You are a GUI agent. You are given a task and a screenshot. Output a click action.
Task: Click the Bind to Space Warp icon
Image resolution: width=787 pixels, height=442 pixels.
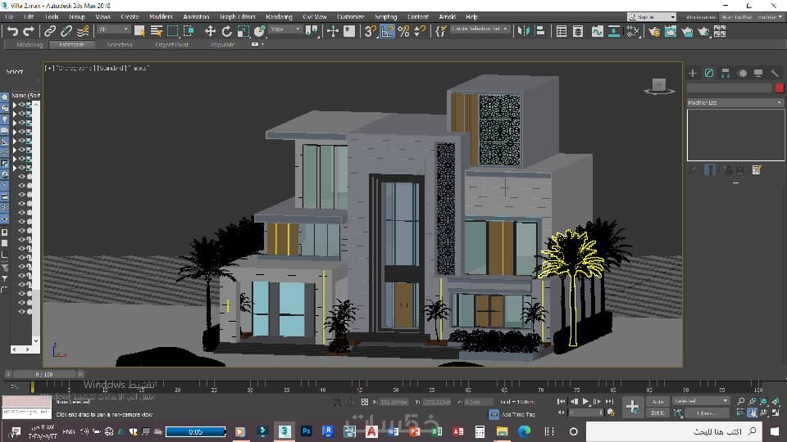pos(84,31)
